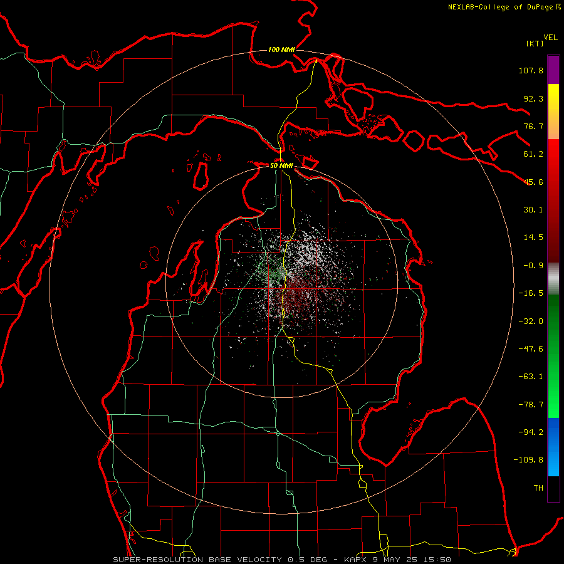Click the Super-Resolution Base Velocity caption
The width and height of the screenshot is (564, 564).
click(x=282, y=560)
